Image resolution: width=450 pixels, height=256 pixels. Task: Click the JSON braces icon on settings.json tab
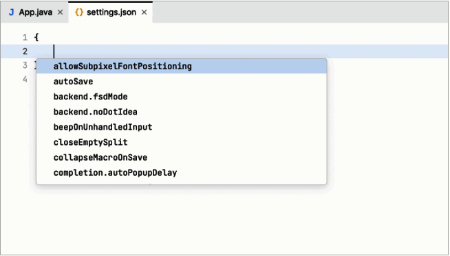(79, 12)
